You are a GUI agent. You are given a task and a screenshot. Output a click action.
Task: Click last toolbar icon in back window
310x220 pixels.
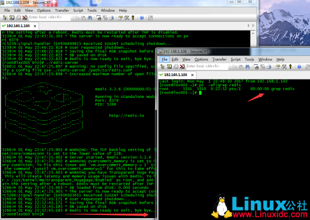coord(151,18)
